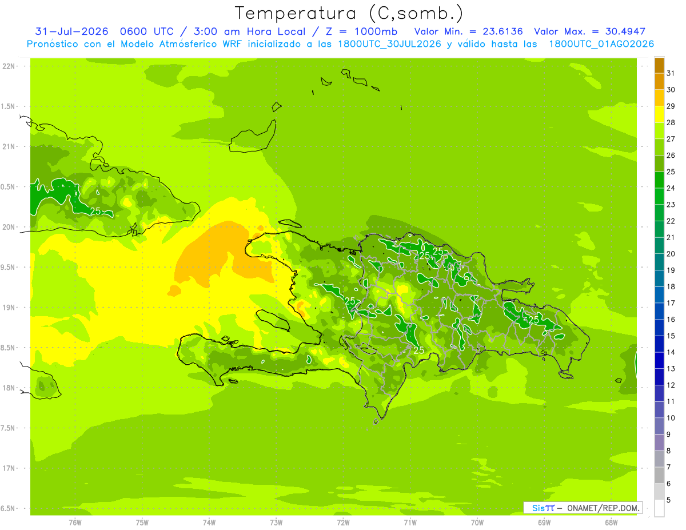This screenshot has height=530, width=686.
Task: Click the "72W" longitude label
Action: coord(343,523)
